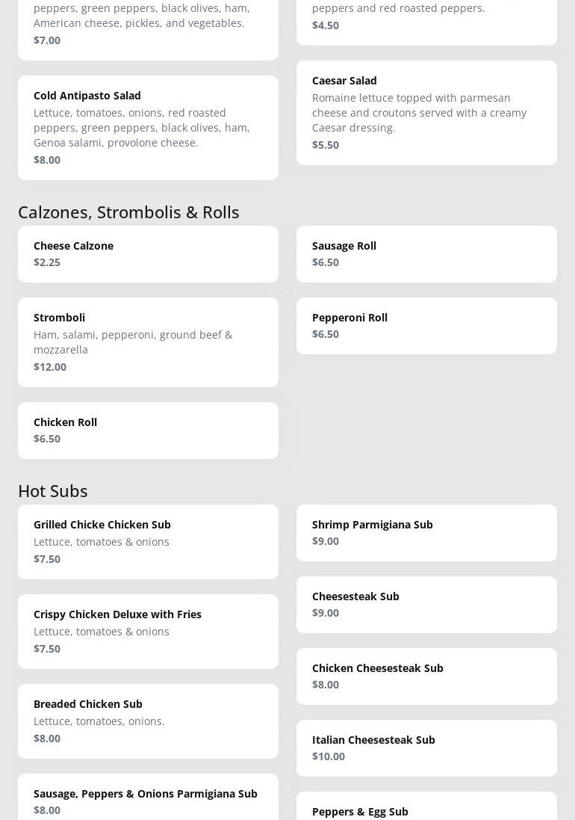The height and width of the screenshot is (820, 575).
Task: Open the Breaded Chicken Sub card
Action: [148, 721]
